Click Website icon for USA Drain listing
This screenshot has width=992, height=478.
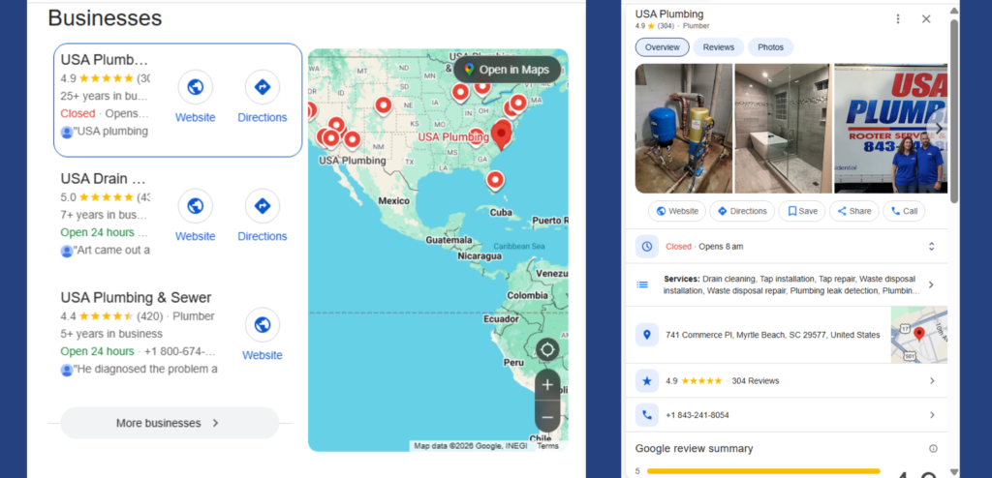195,206
